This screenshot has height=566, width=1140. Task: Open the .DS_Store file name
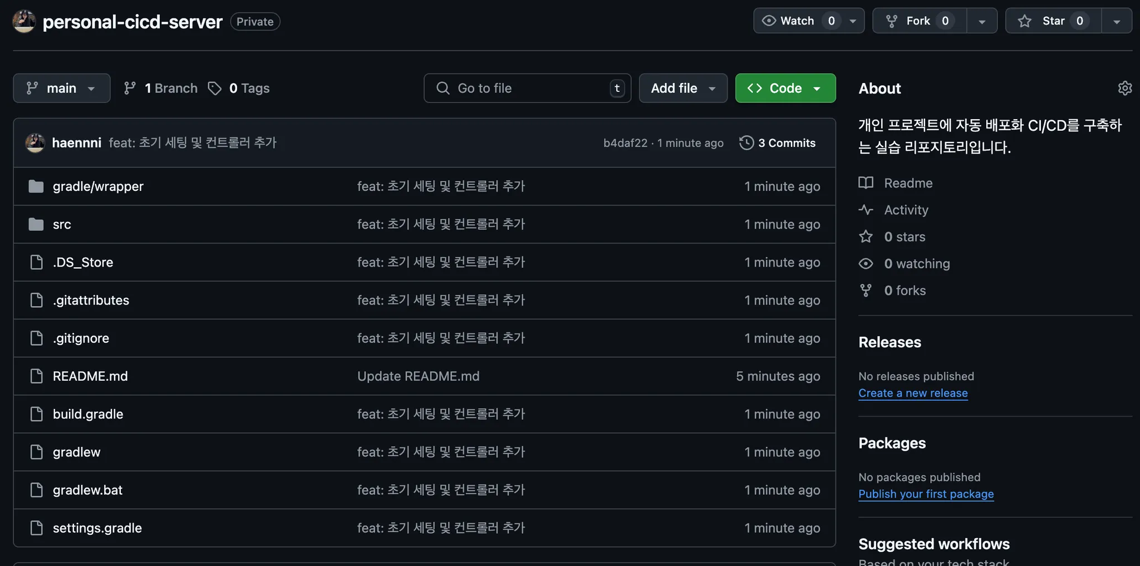(83, 262)
